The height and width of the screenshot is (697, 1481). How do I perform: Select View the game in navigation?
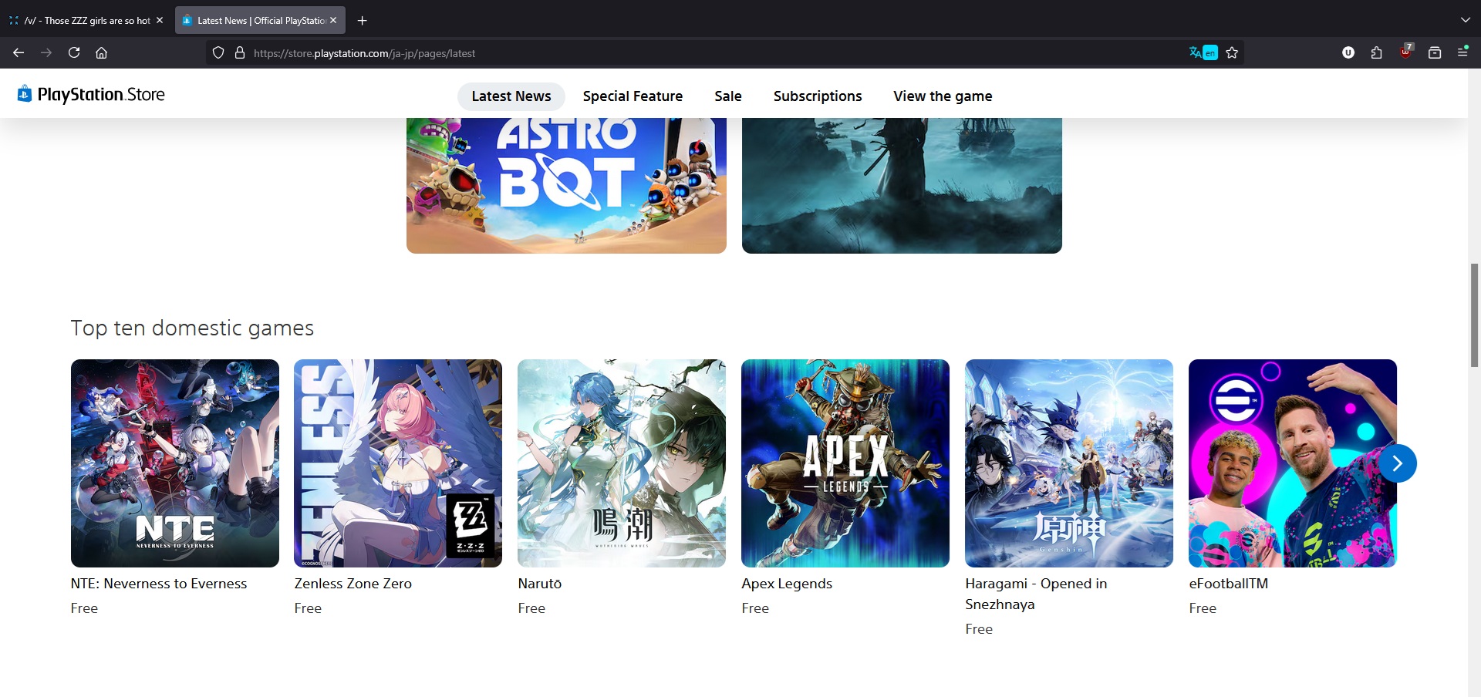(x=943, y=96)
